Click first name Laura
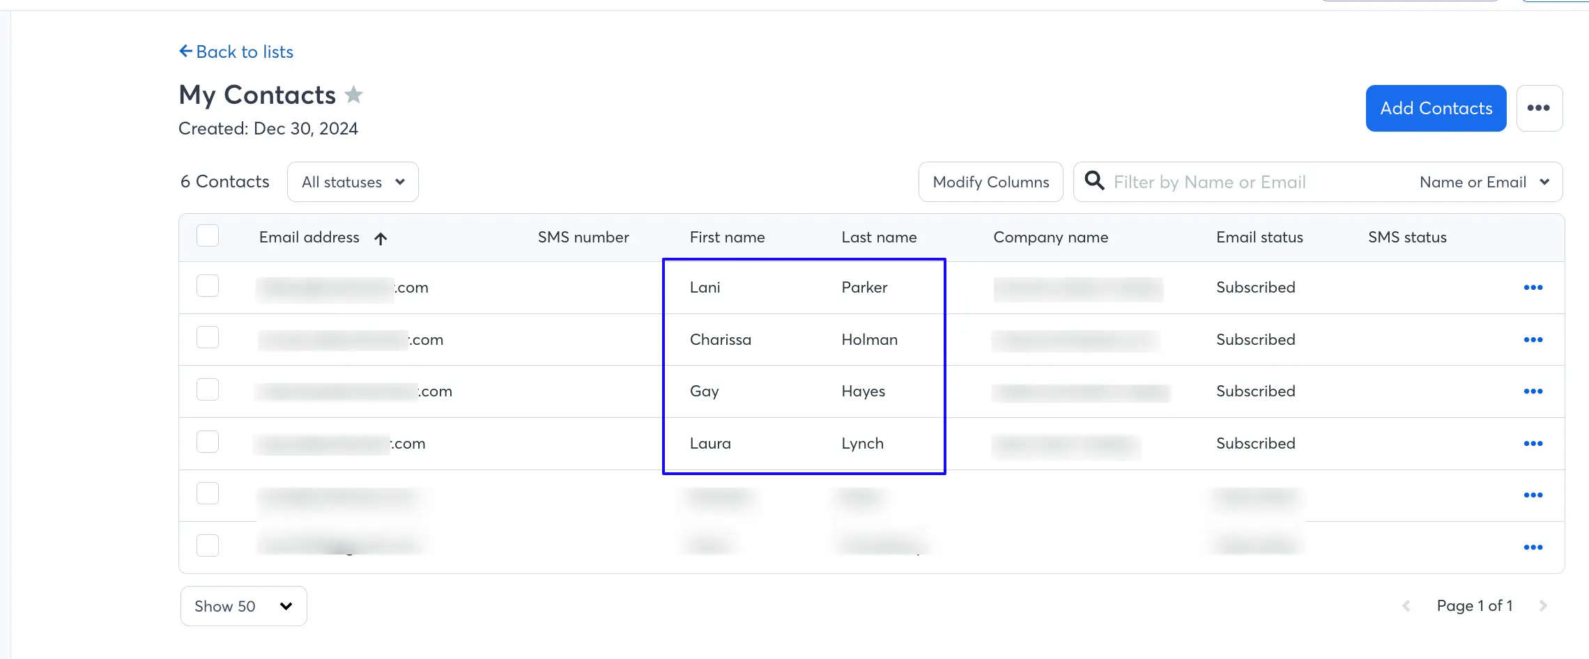 710,443
